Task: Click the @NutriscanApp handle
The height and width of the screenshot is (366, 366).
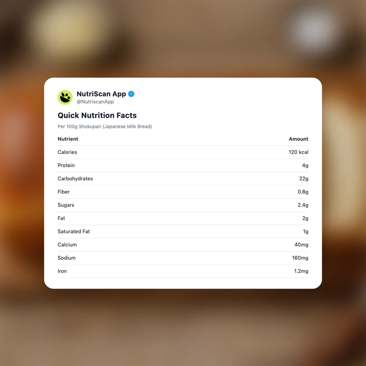Action: tap(95, 102)
